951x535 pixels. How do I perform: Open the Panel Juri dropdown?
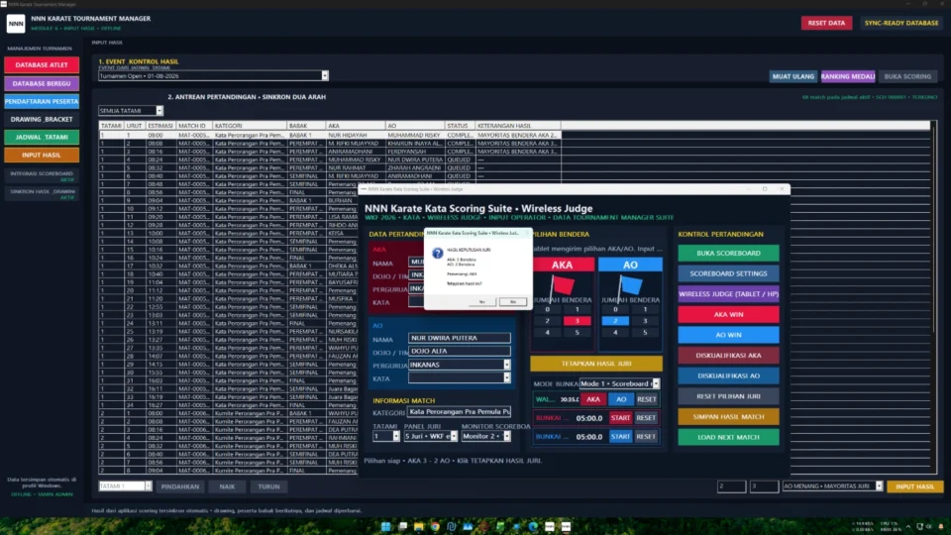click(454, 436)
